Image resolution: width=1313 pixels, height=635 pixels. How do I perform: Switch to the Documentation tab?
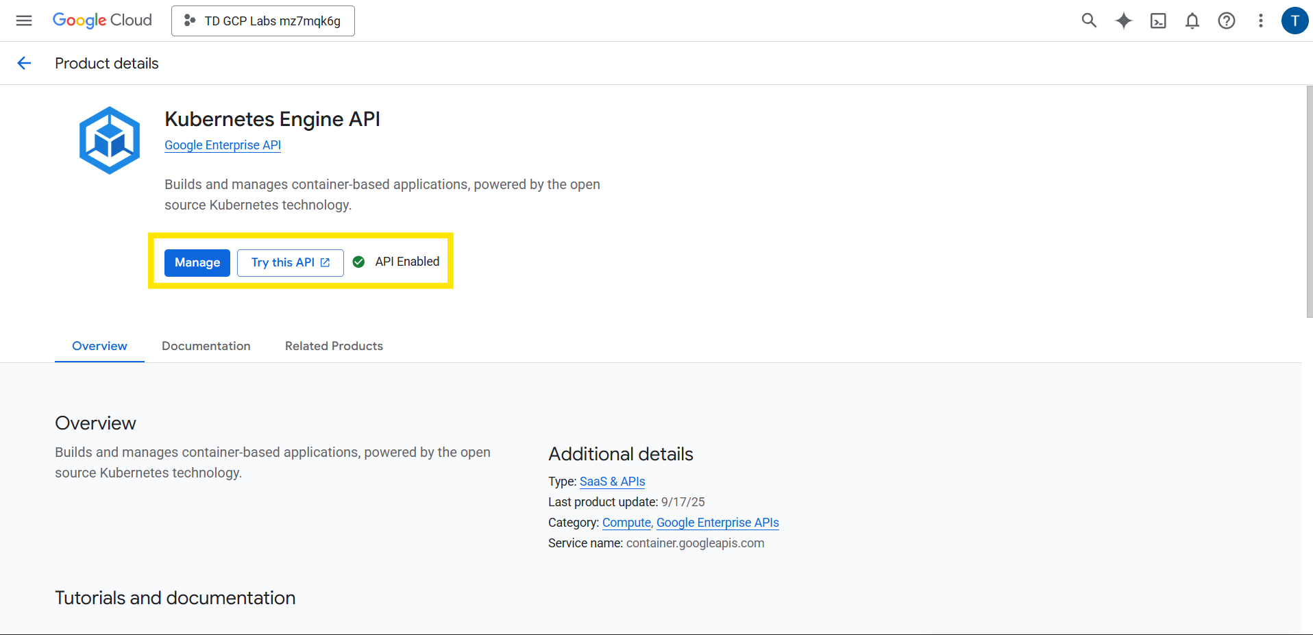click(x=206, y=346)
